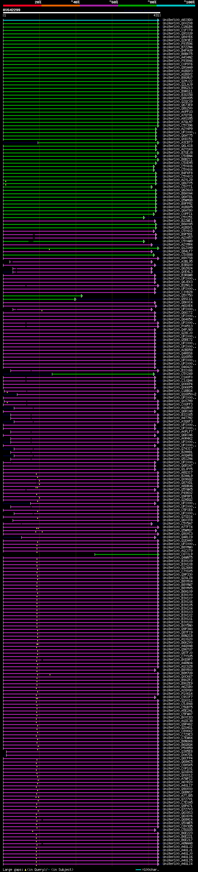Click the UniRef100_Q12664 label
The height and width of the screenshot is (872, 198).
(178, 568)
